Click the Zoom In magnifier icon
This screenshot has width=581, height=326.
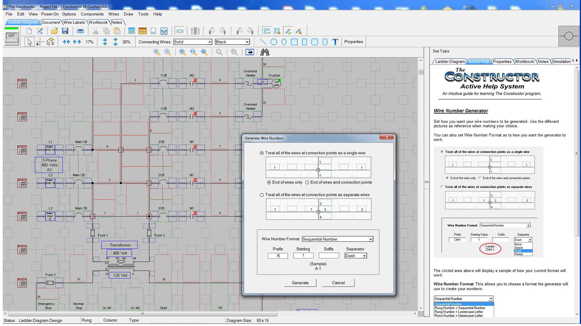tap(156, 52)
